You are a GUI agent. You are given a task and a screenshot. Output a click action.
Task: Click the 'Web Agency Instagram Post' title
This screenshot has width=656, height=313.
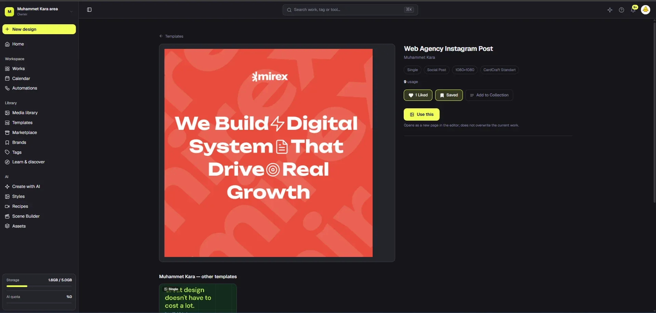coord(448,49)
